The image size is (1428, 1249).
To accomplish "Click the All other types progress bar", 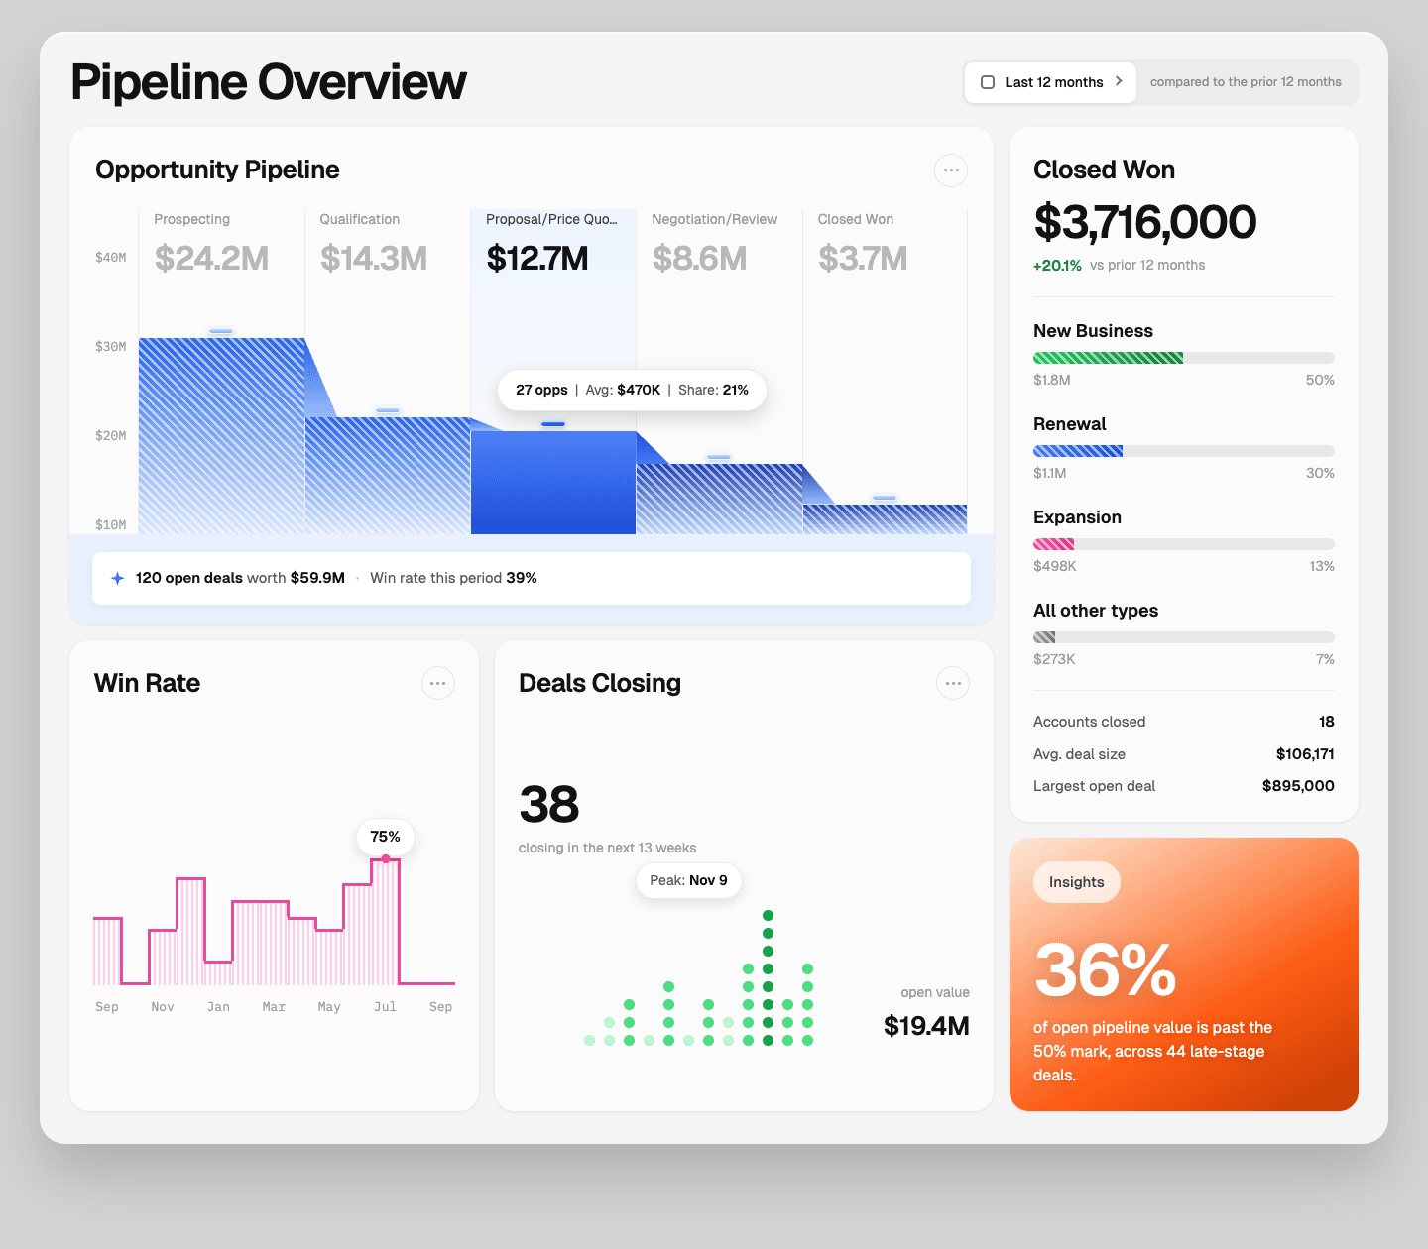I will (1184, 637).
